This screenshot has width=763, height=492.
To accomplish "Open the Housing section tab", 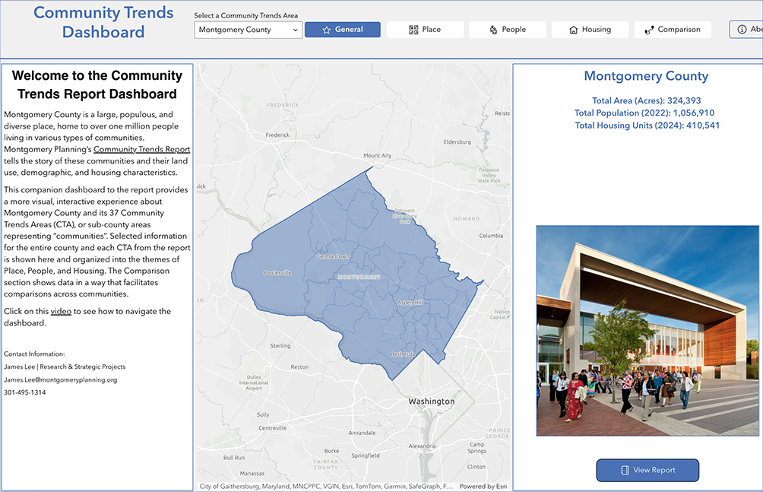I will (x=590, y=29).
